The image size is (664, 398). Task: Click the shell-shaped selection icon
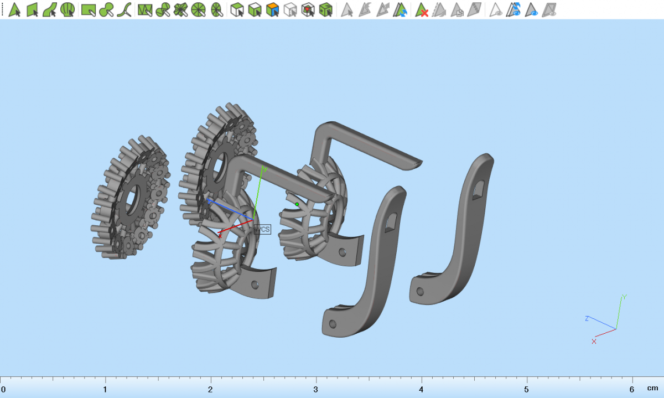(68, 9)
